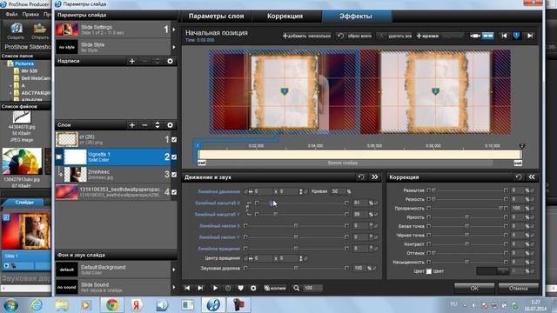Adjust the Звуковая дорожка volume slider
The image size is (557, 313).
click(296, 269)
